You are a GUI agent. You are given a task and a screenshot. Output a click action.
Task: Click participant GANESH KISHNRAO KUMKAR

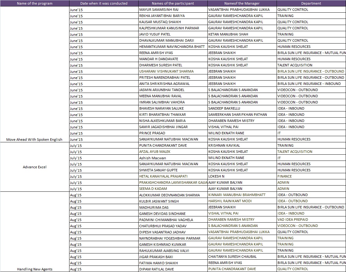[x=173, y=245]
